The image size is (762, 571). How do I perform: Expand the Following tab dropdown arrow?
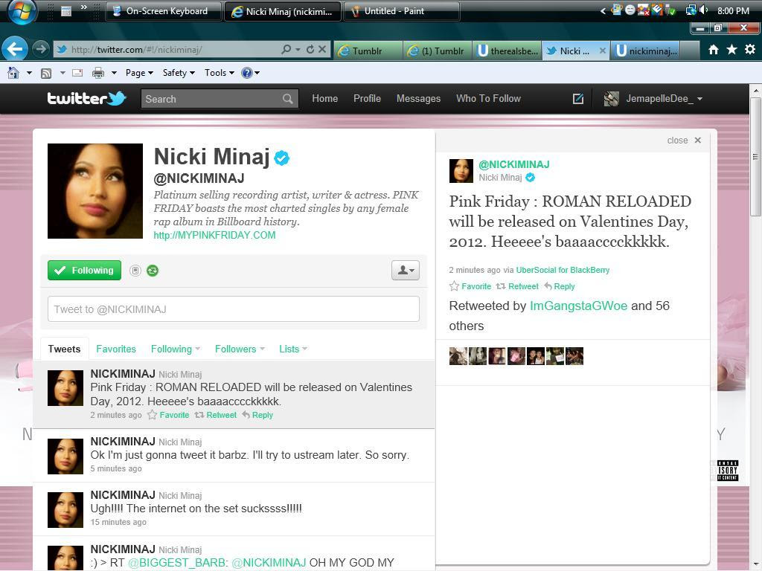198,349
